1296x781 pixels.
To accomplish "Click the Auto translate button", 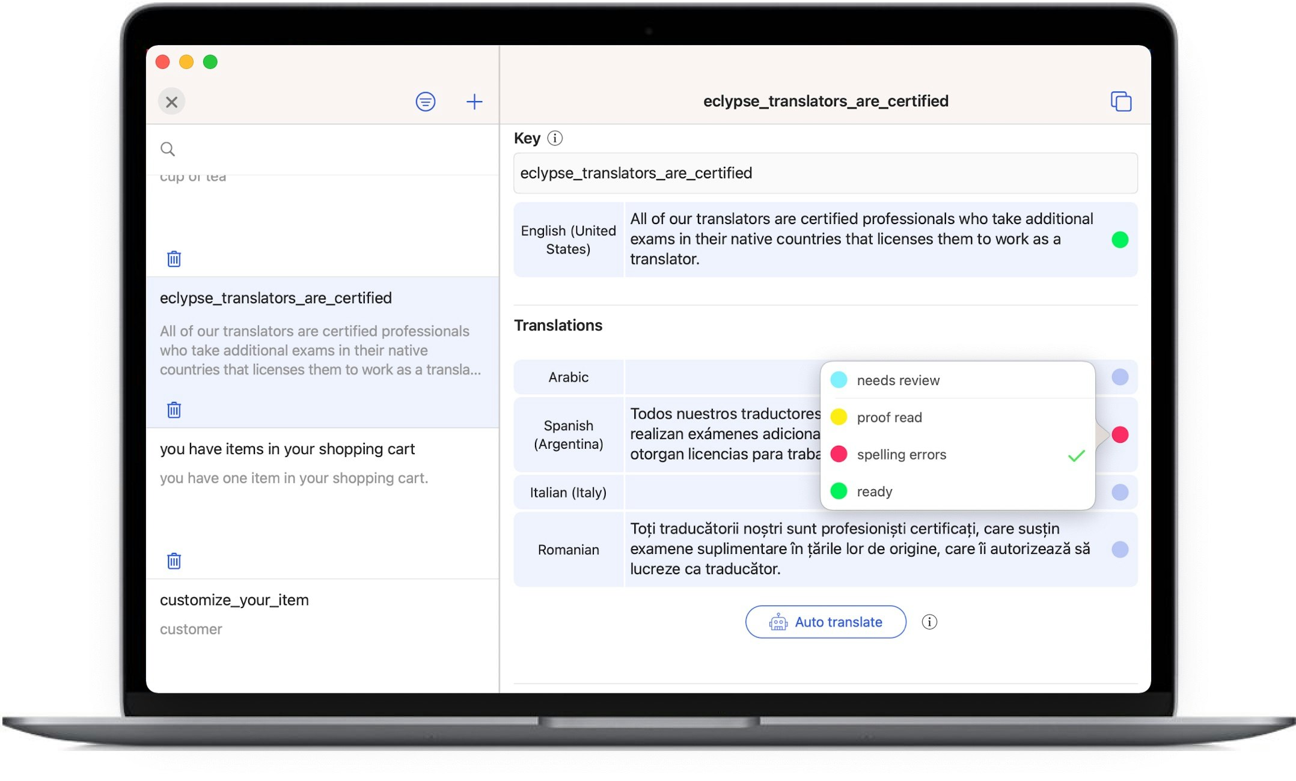I will (825, 622).
